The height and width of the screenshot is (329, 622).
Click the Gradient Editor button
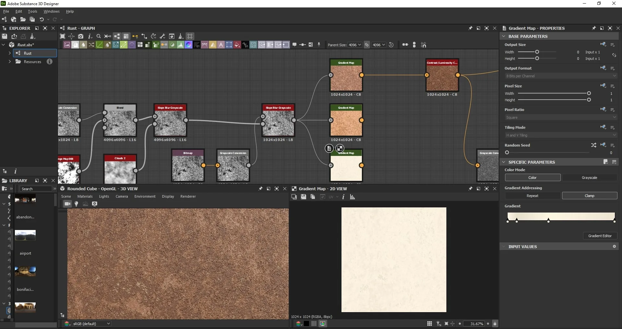600,236
